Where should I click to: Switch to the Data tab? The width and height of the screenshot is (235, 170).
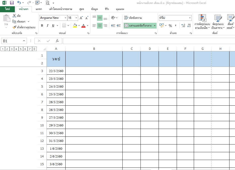95,9
